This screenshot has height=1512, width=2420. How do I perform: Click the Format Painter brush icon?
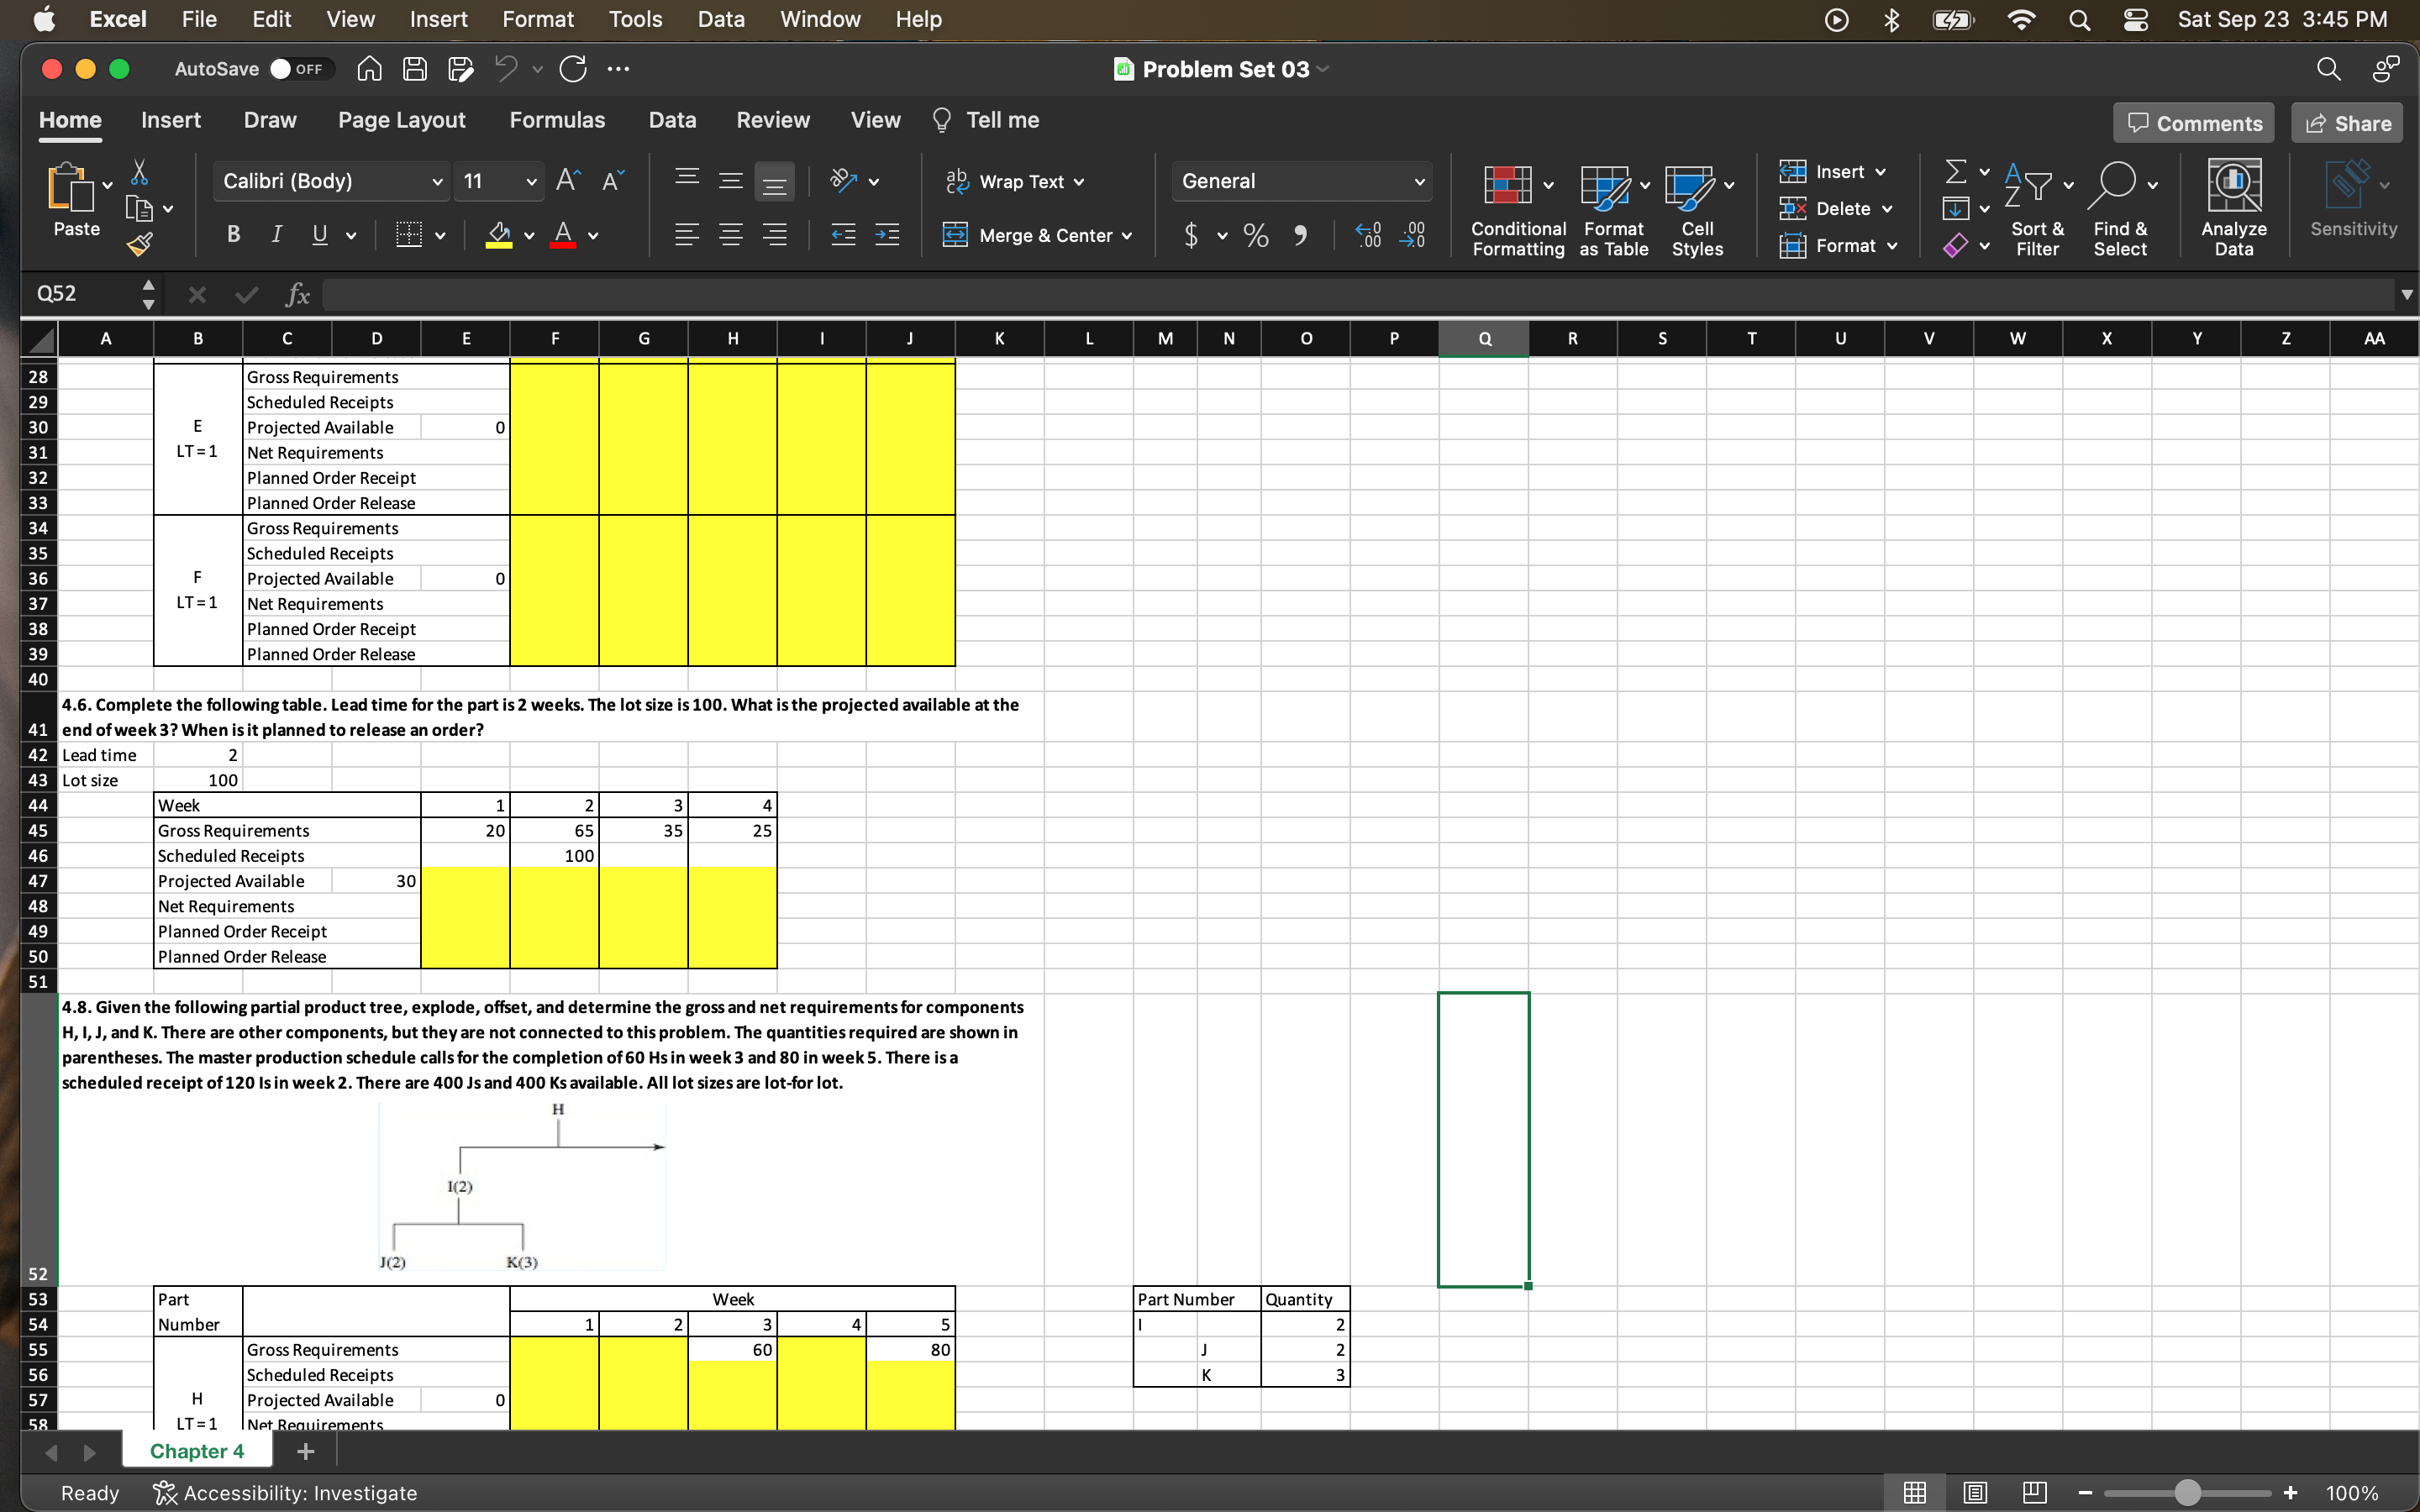tap(140, 244)
